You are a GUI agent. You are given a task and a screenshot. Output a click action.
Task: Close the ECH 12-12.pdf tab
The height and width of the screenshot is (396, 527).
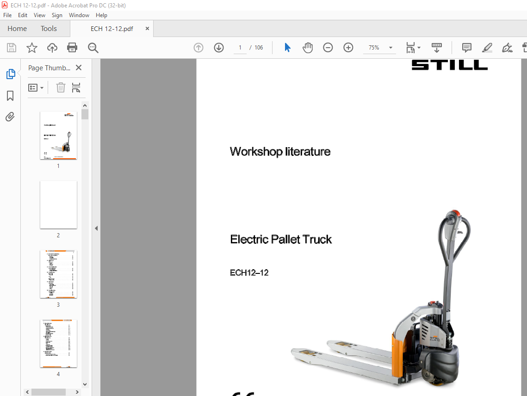point(147,29)
